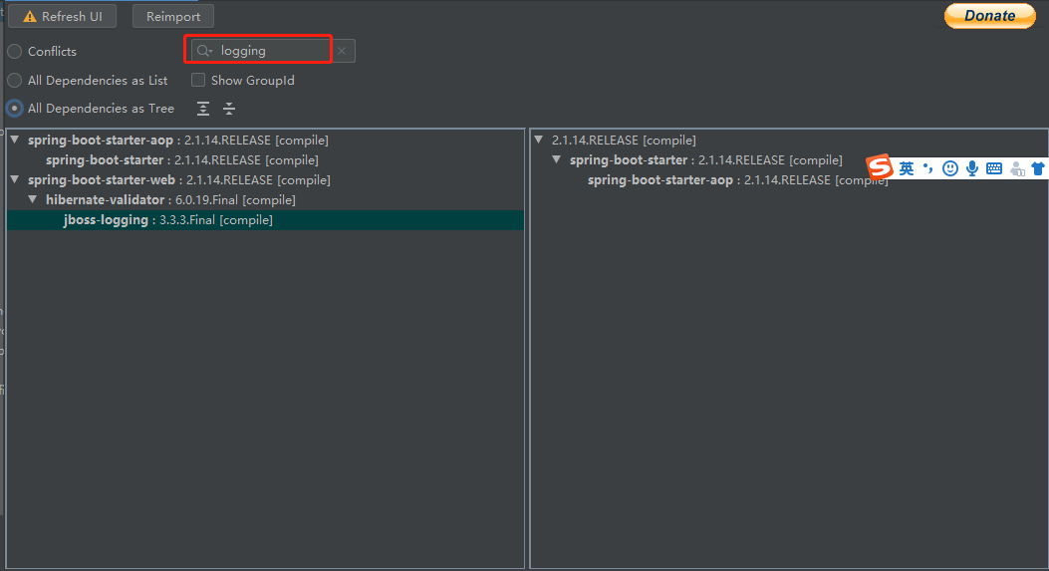
Task: Toggle Sogou punctuation mode icon
Action: (x=927, y=168)
